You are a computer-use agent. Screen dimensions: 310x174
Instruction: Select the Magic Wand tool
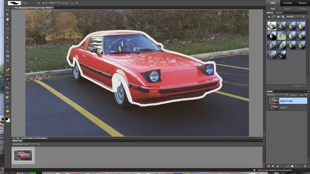[x=7, y=38]
